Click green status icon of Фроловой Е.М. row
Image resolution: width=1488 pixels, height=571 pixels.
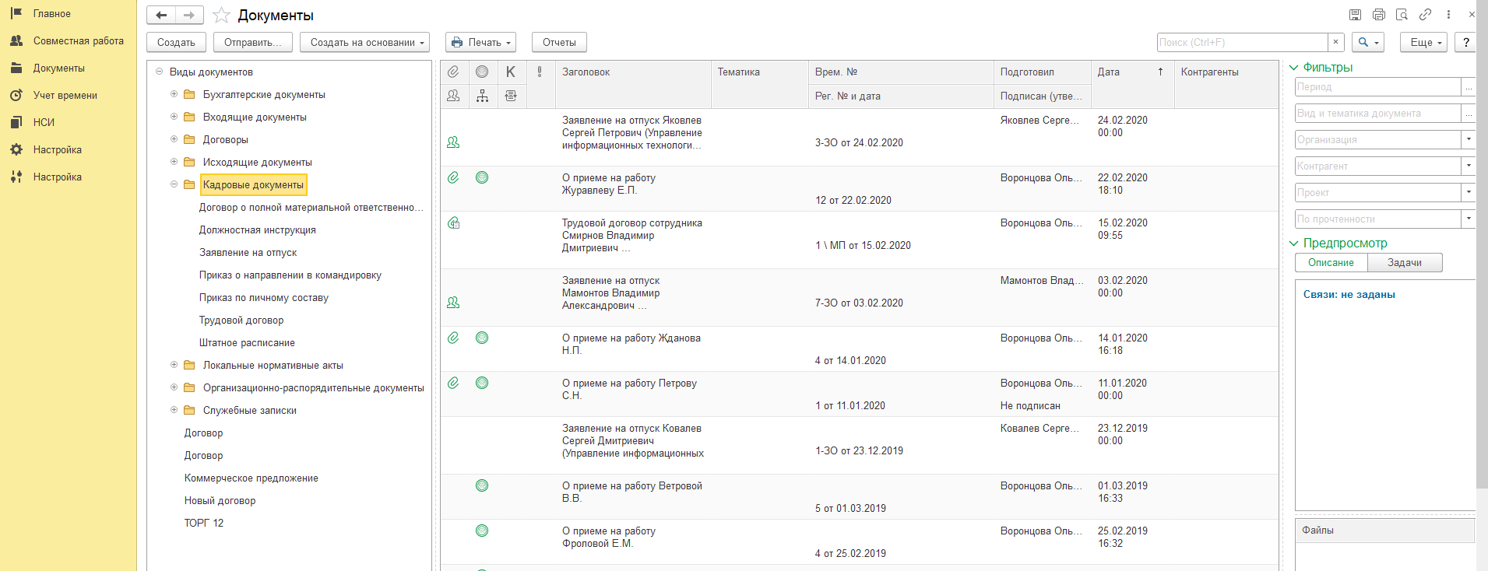pyautogui.click(x=482, y=531)
